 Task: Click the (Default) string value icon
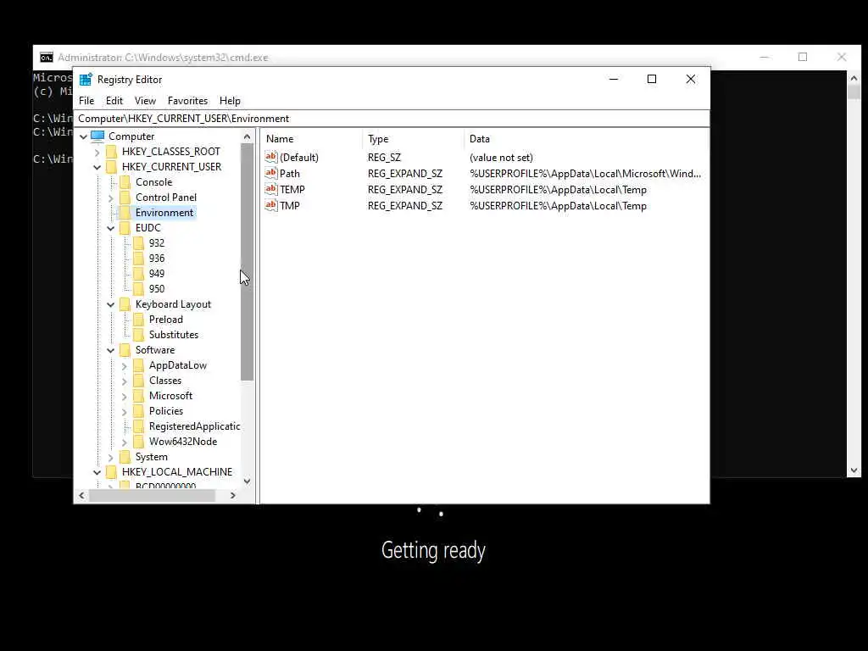270,157
